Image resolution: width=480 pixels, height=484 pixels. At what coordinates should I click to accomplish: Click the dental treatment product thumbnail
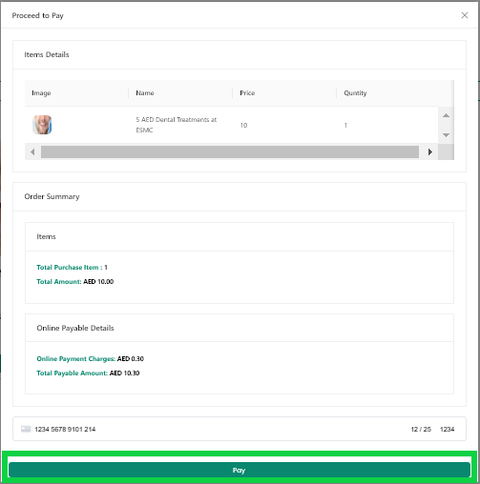(42, 125)
